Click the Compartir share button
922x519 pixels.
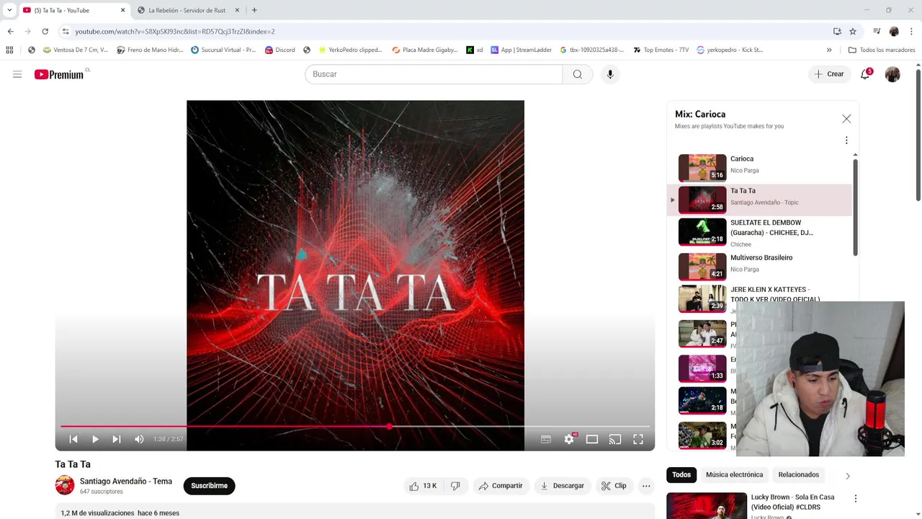pos(501,486)
